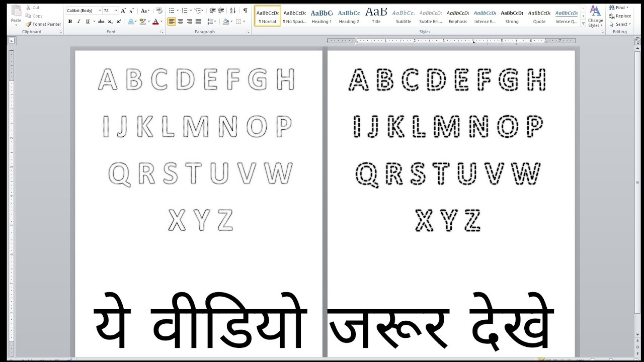Click the Decrease Indent icon
This screenshot has height=362, width=644.
(x=213, y=11)
